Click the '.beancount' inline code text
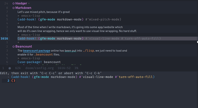The height and width of the screenshot is (108, 198). pos(43,55)
